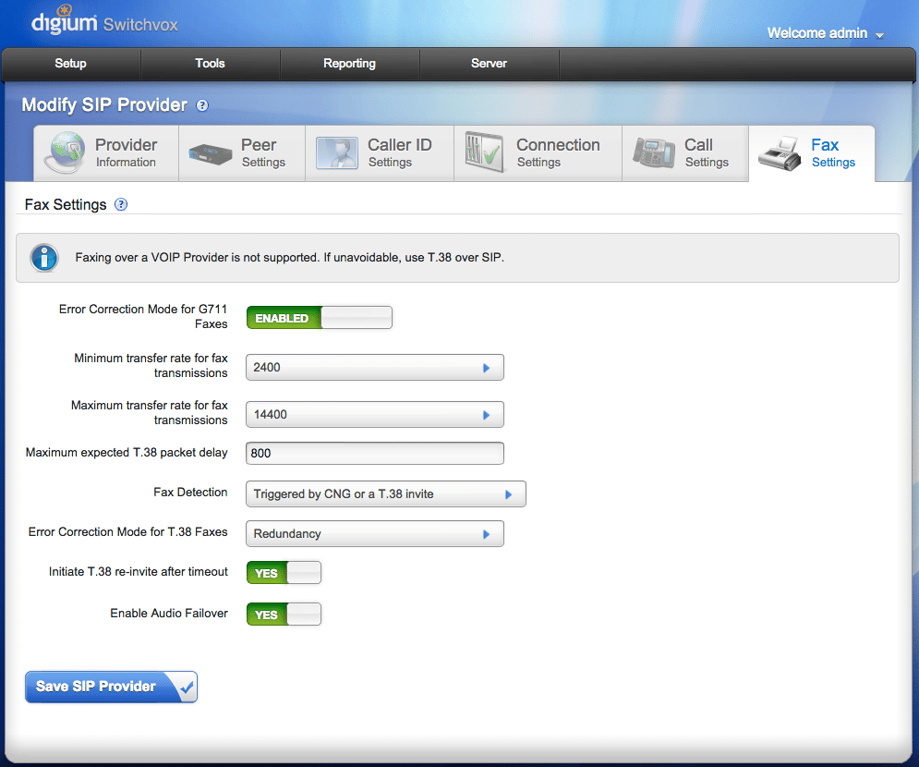
Task: Open help next to Modify SIP Provider
Action: coord(202,105)
